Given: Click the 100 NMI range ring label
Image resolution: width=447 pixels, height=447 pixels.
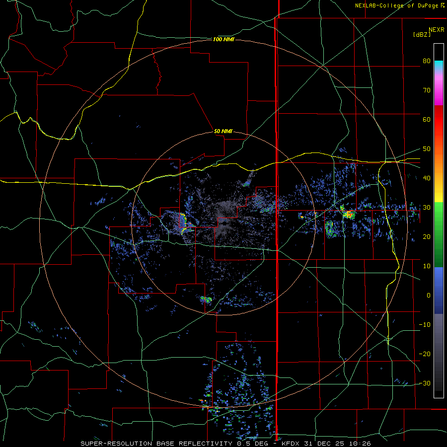Looking at the screenshot, I should coord(223,39).
